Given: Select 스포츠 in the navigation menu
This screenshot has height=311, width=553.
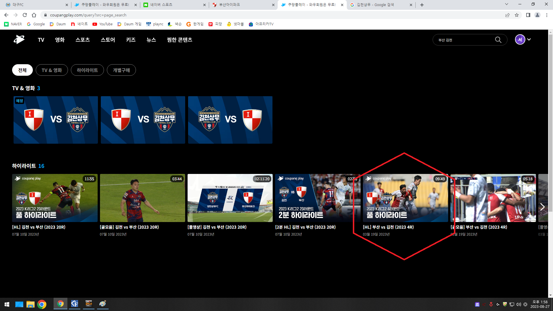Looking at the screenshot, I should [83, 40].
